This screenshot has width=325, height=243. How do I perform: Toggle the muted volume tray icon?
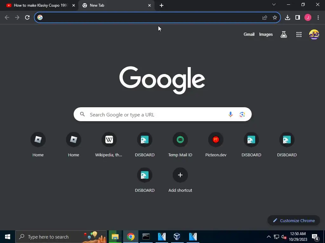point(284,237)
